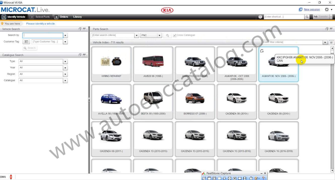Click the DMS red arrows status icon

(11, 177)
